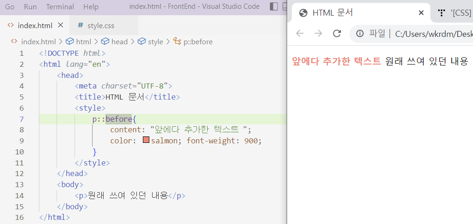Click the head breadcrumb segment

119,42
